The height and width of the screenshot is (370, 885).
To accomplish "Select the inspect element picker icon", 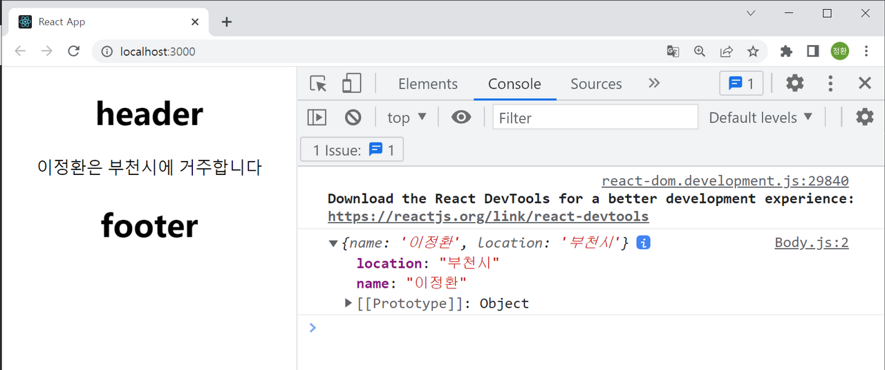I will pos(318,84).
